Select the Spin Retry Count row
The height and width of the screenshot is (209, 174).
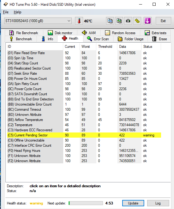[84, 84]
